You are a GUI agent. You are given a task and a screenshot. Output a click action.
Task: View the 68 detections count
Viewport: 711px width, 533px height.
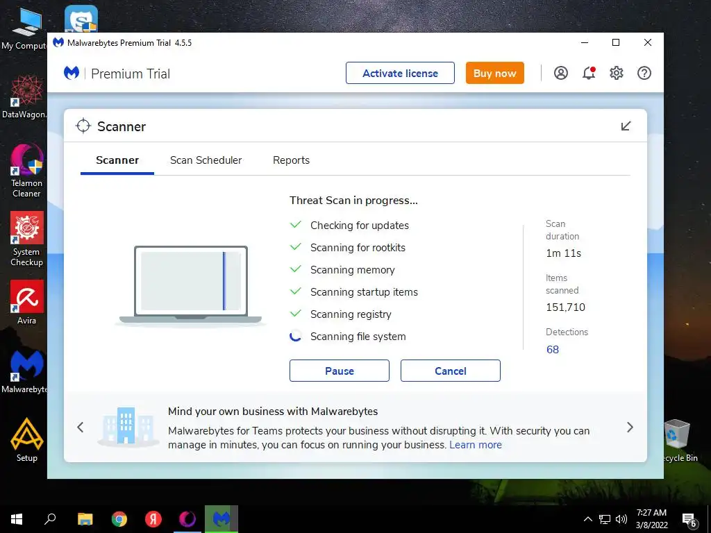click(552, 350)
